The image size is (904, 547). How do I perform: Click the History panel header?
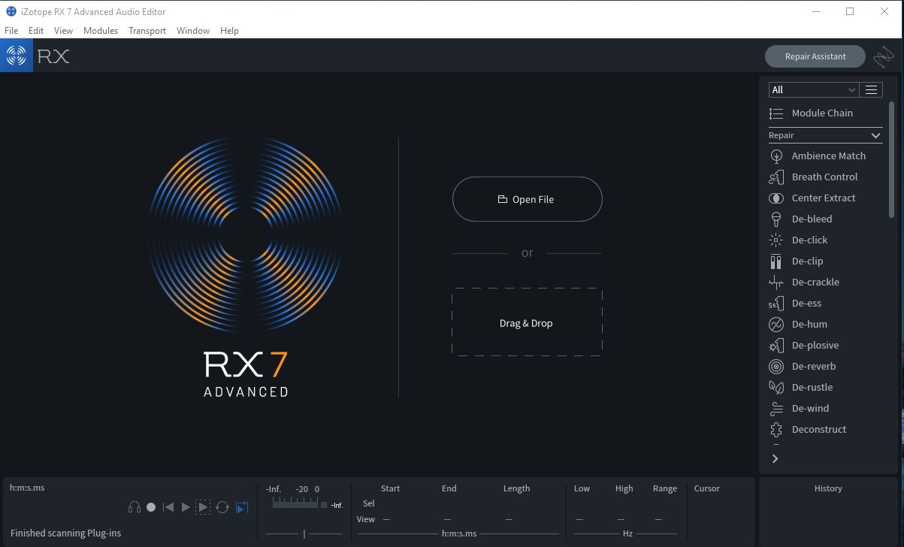(828, 488)
